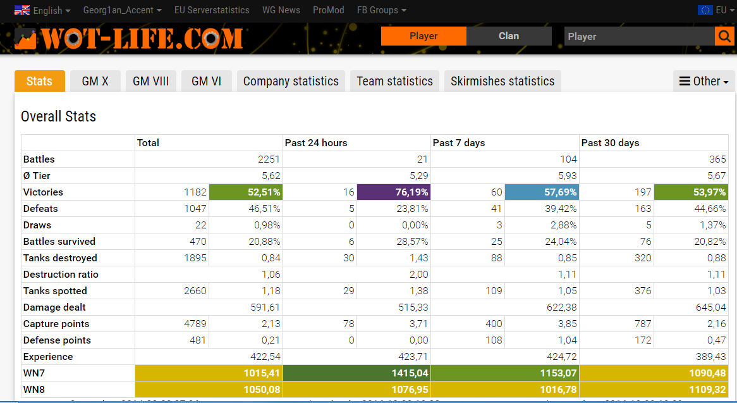Focus the Player search input field
Viewport: 737px width, 403px height.
[639, 36]
